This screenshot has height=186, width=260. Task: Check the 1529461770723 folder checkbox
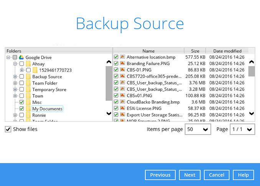(28, 70)
